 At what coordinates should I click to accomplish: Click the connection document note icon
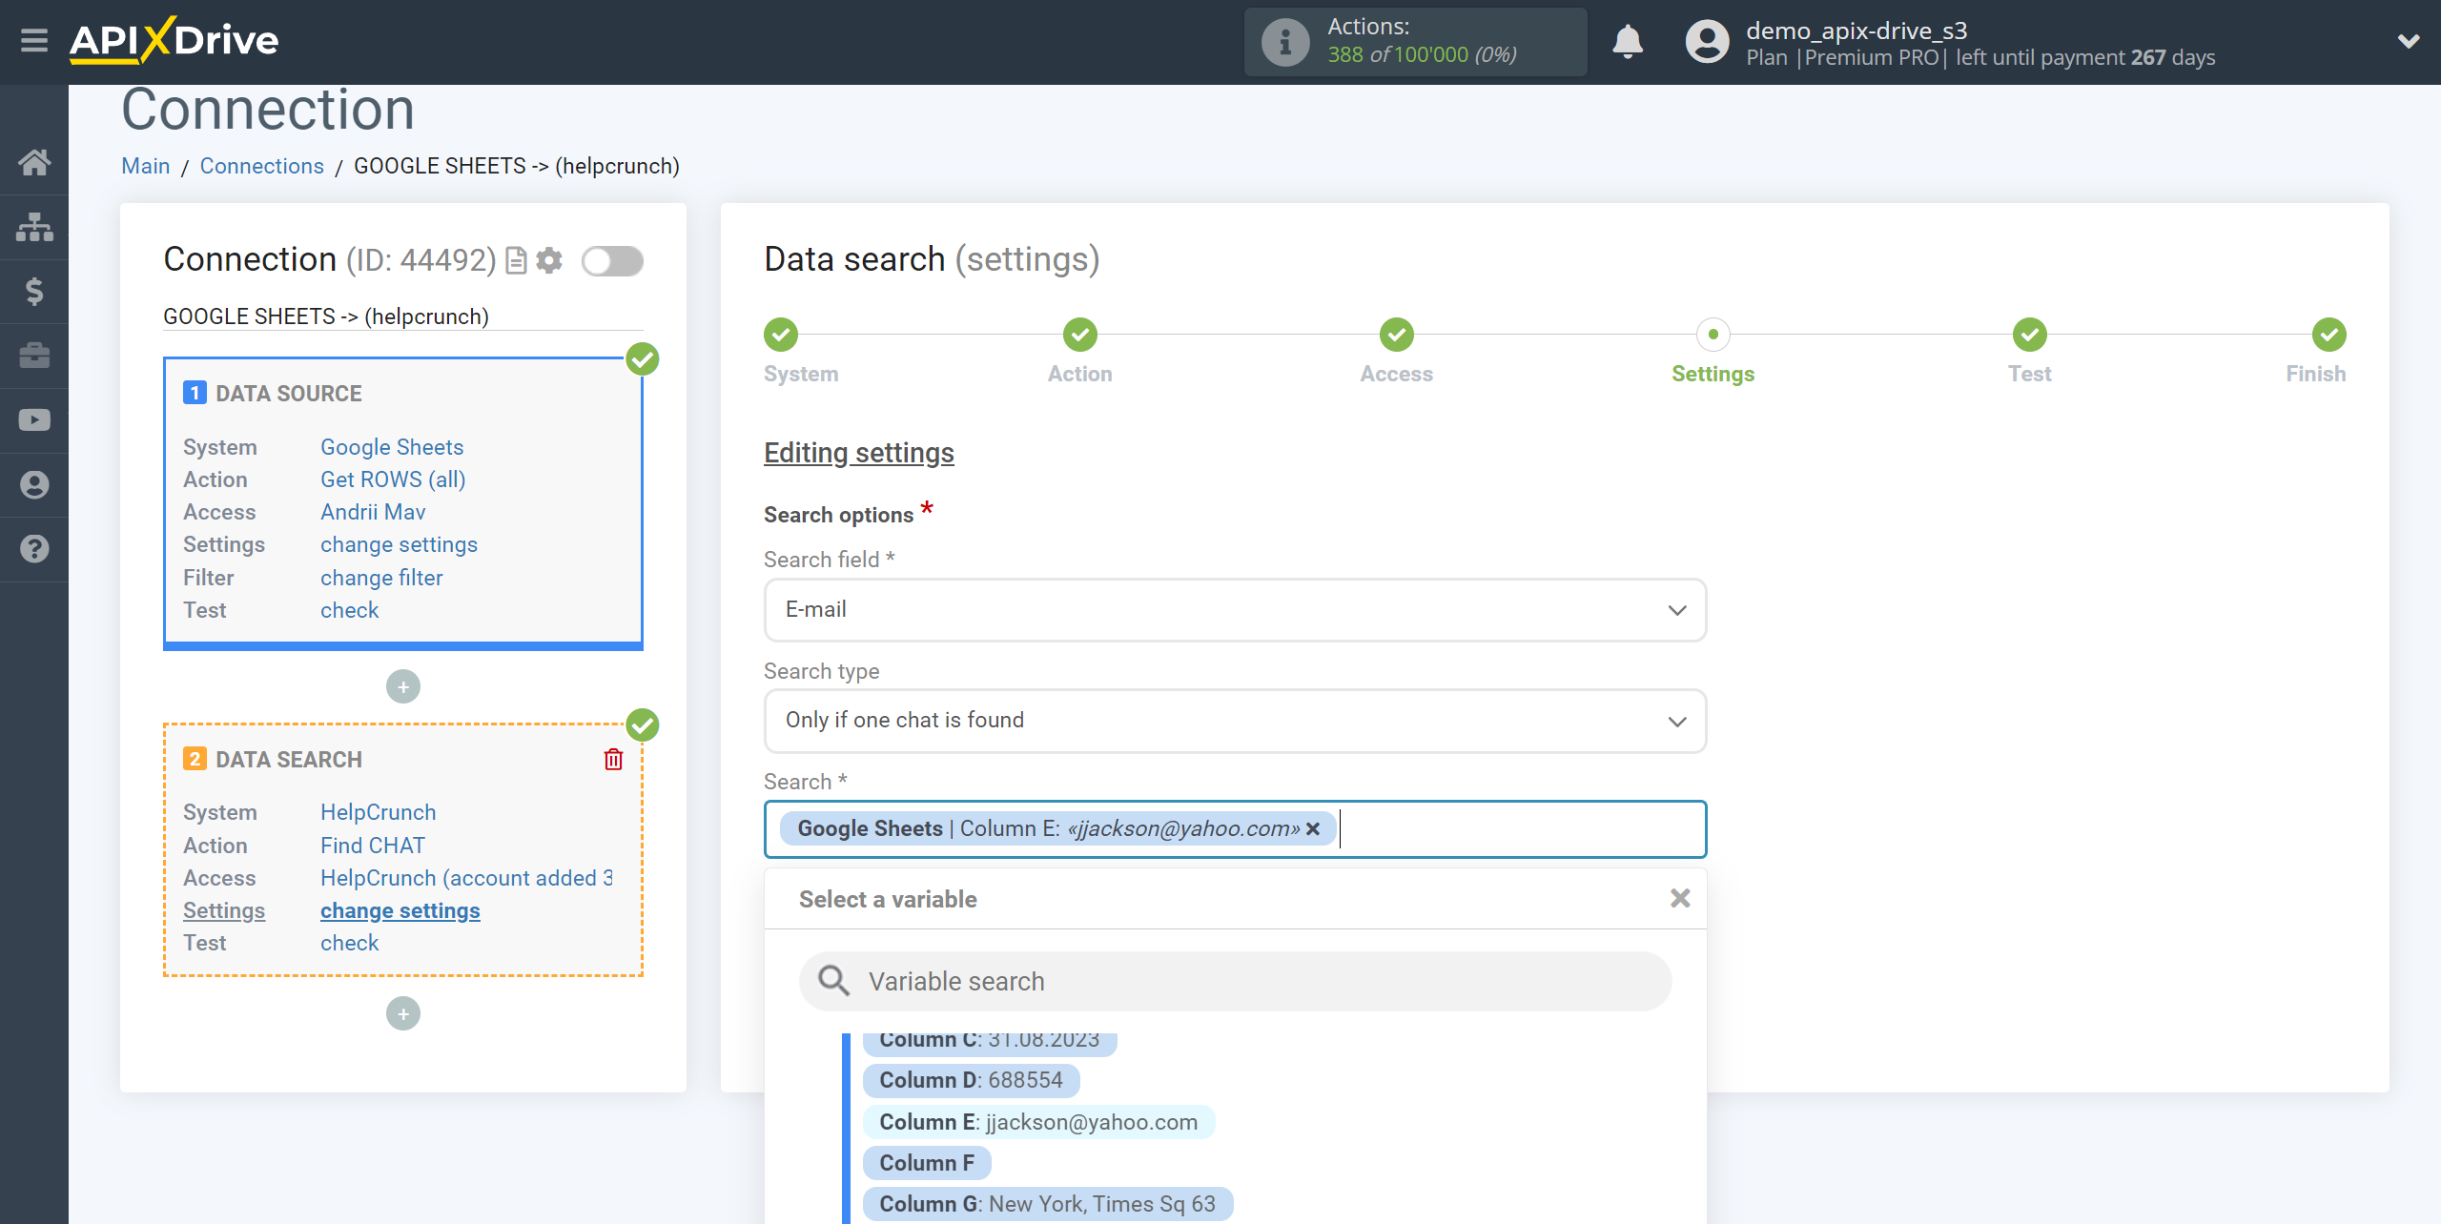point(516,260)
